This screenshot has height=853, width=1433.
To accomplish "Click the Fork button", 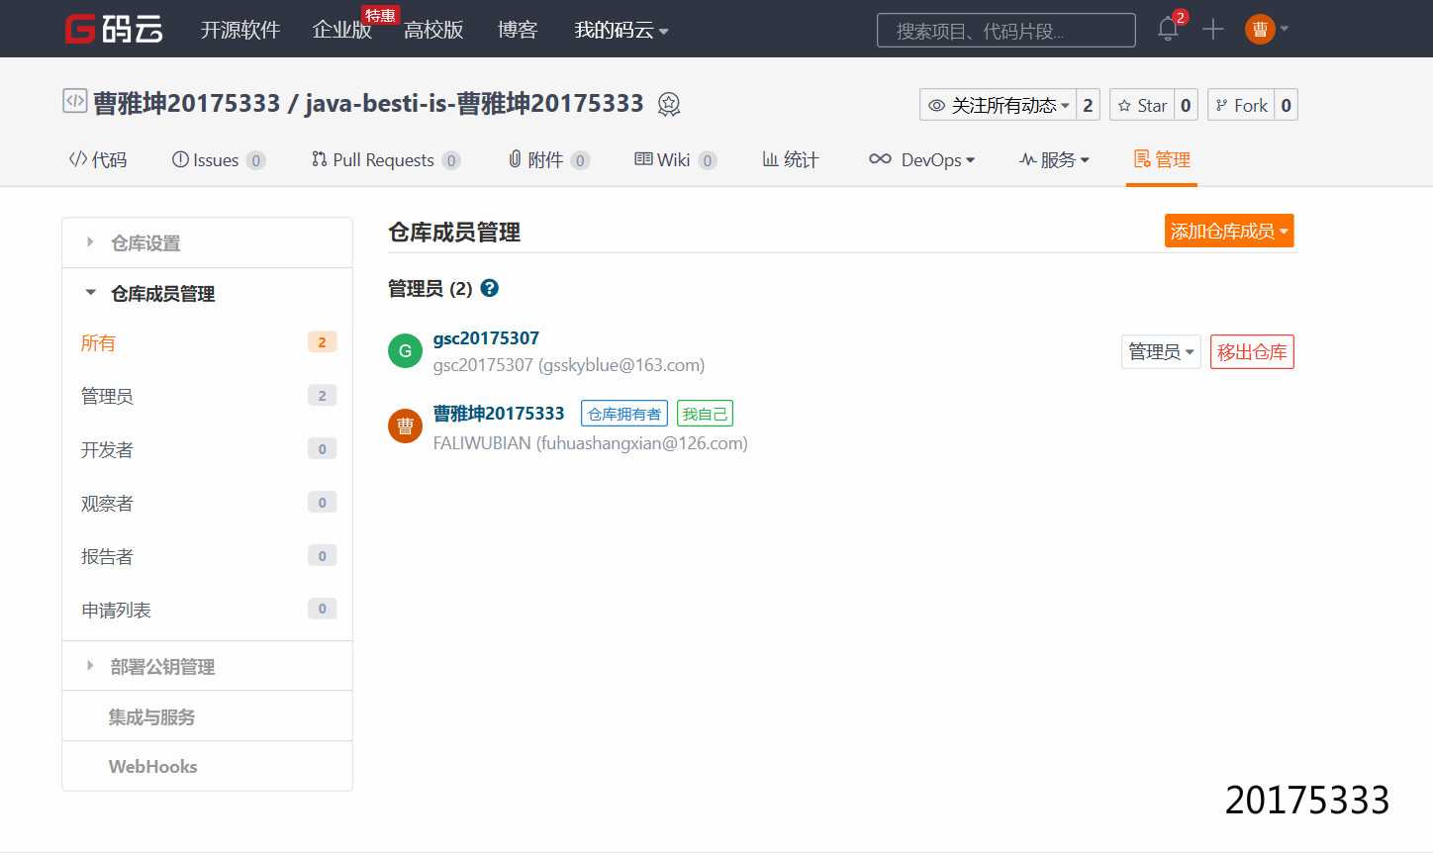I will pos(1241,105).
